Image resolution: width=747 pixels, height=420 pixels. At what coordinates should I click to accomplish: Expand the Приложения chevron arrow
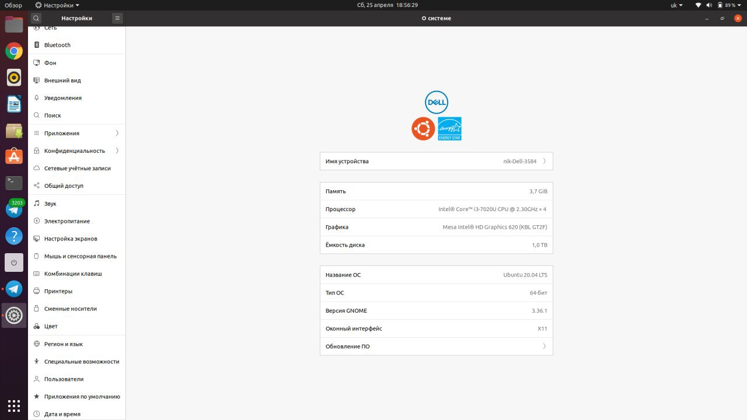click(x=117, y=133)
